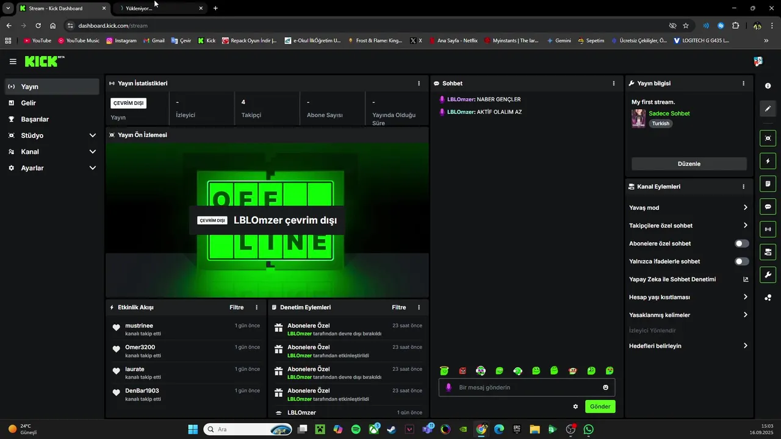Open Denetim Eylemleri panel three-dot menu
The height and width of the screenshot is (439, 781).
pyautogui.click(x=419, y=307)
